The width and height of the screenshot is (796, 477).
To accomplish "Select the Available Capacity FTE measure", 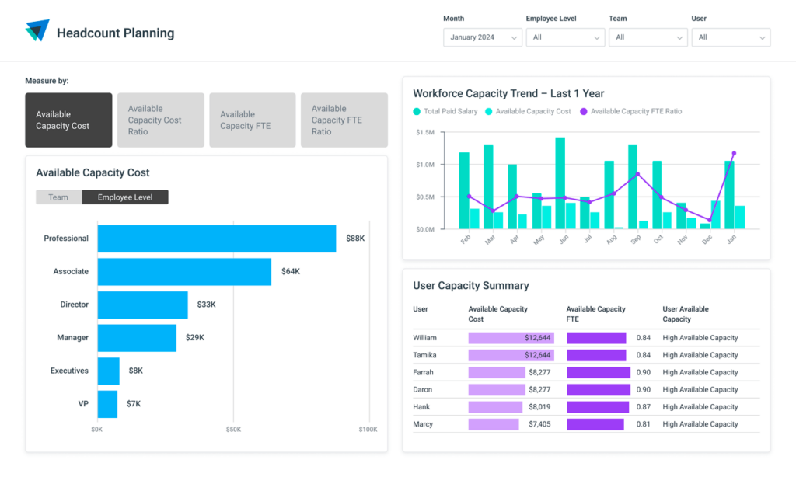I will tap(252, 120).
